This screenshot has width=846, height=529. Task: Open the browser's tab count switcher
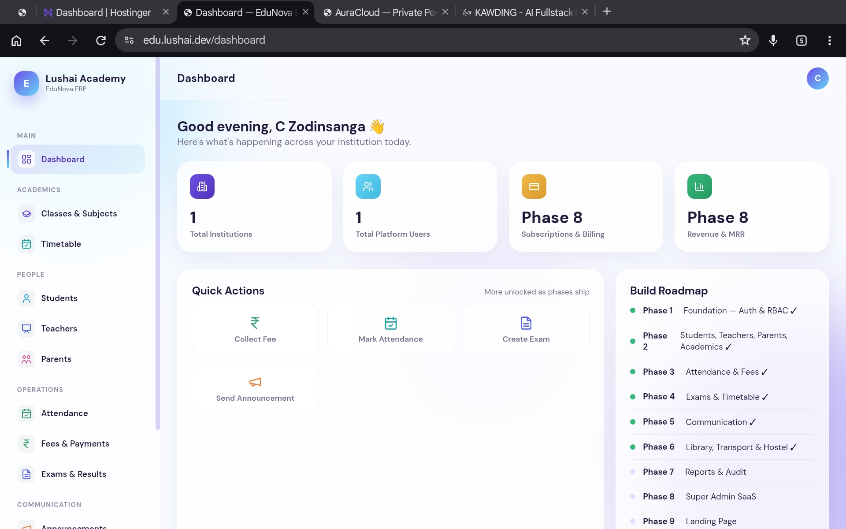pyautogui.click(x=801, y=41)
